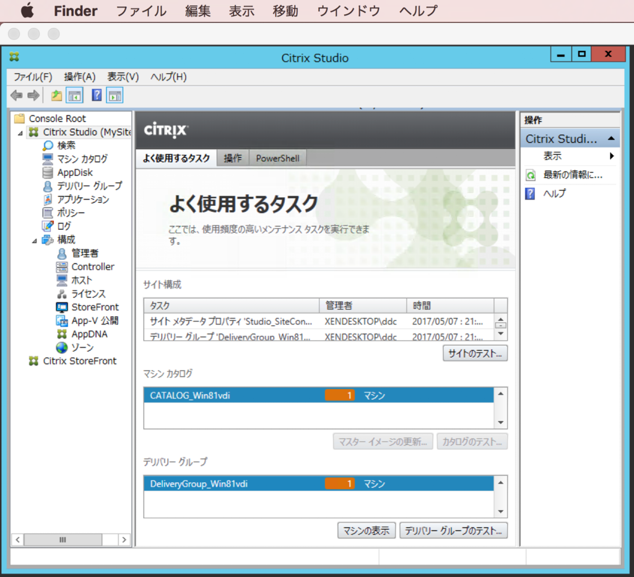Open 操作(A) menu
This screenshot has width=634, height=577.
click(80, 77)
